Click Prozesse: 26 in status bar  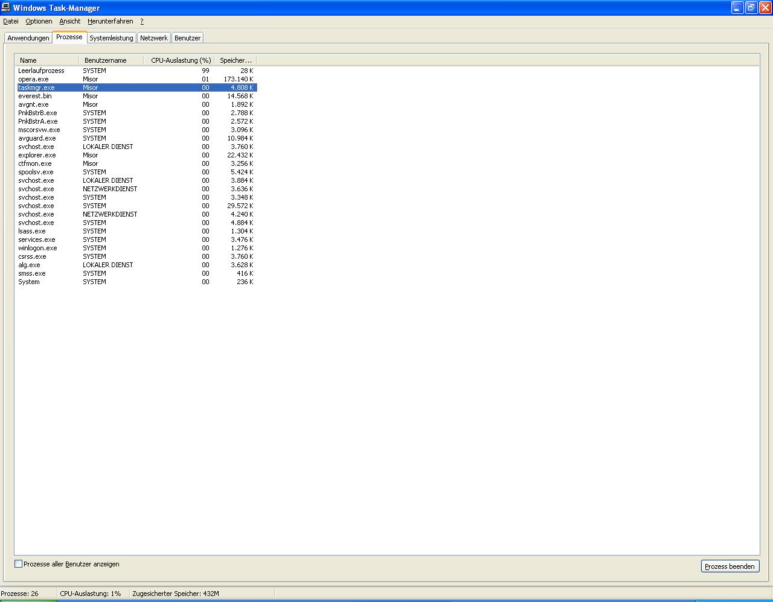pos(19,594)
